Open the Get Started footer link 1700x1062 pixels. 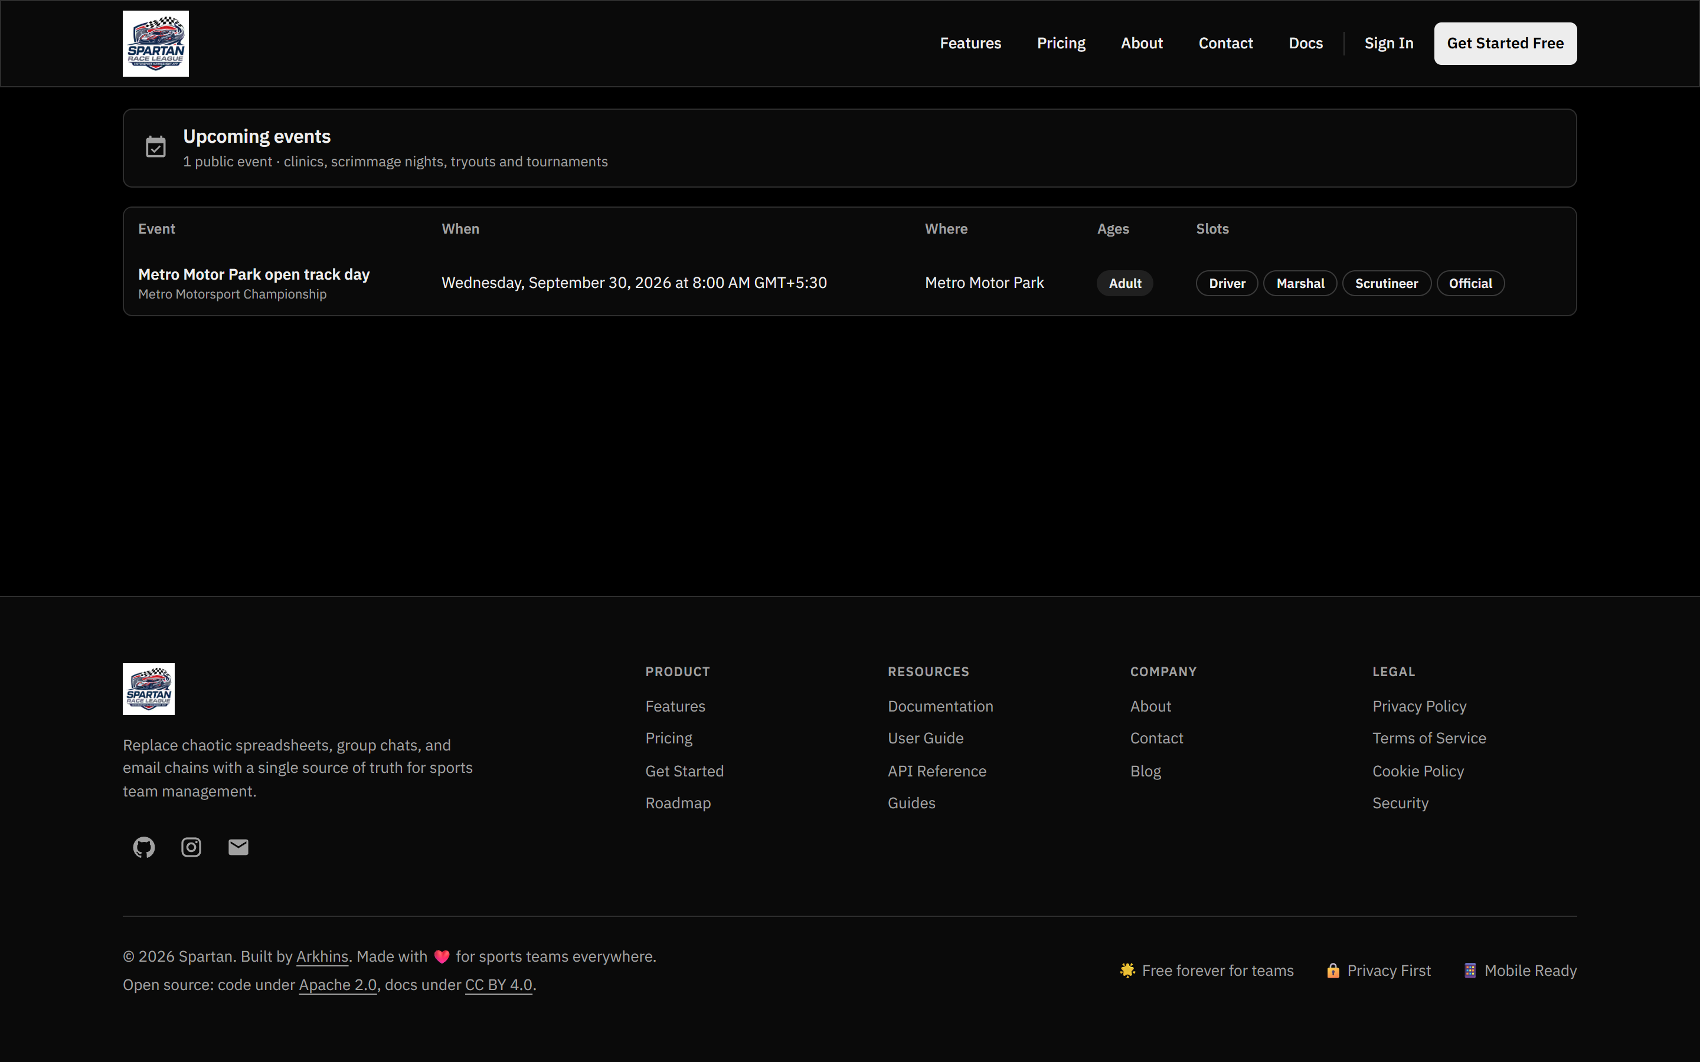684,771
